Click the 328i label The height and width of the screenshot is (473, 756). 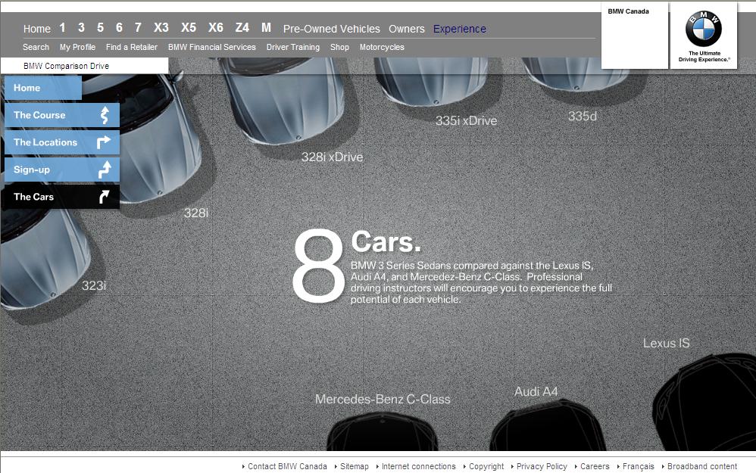195,213
